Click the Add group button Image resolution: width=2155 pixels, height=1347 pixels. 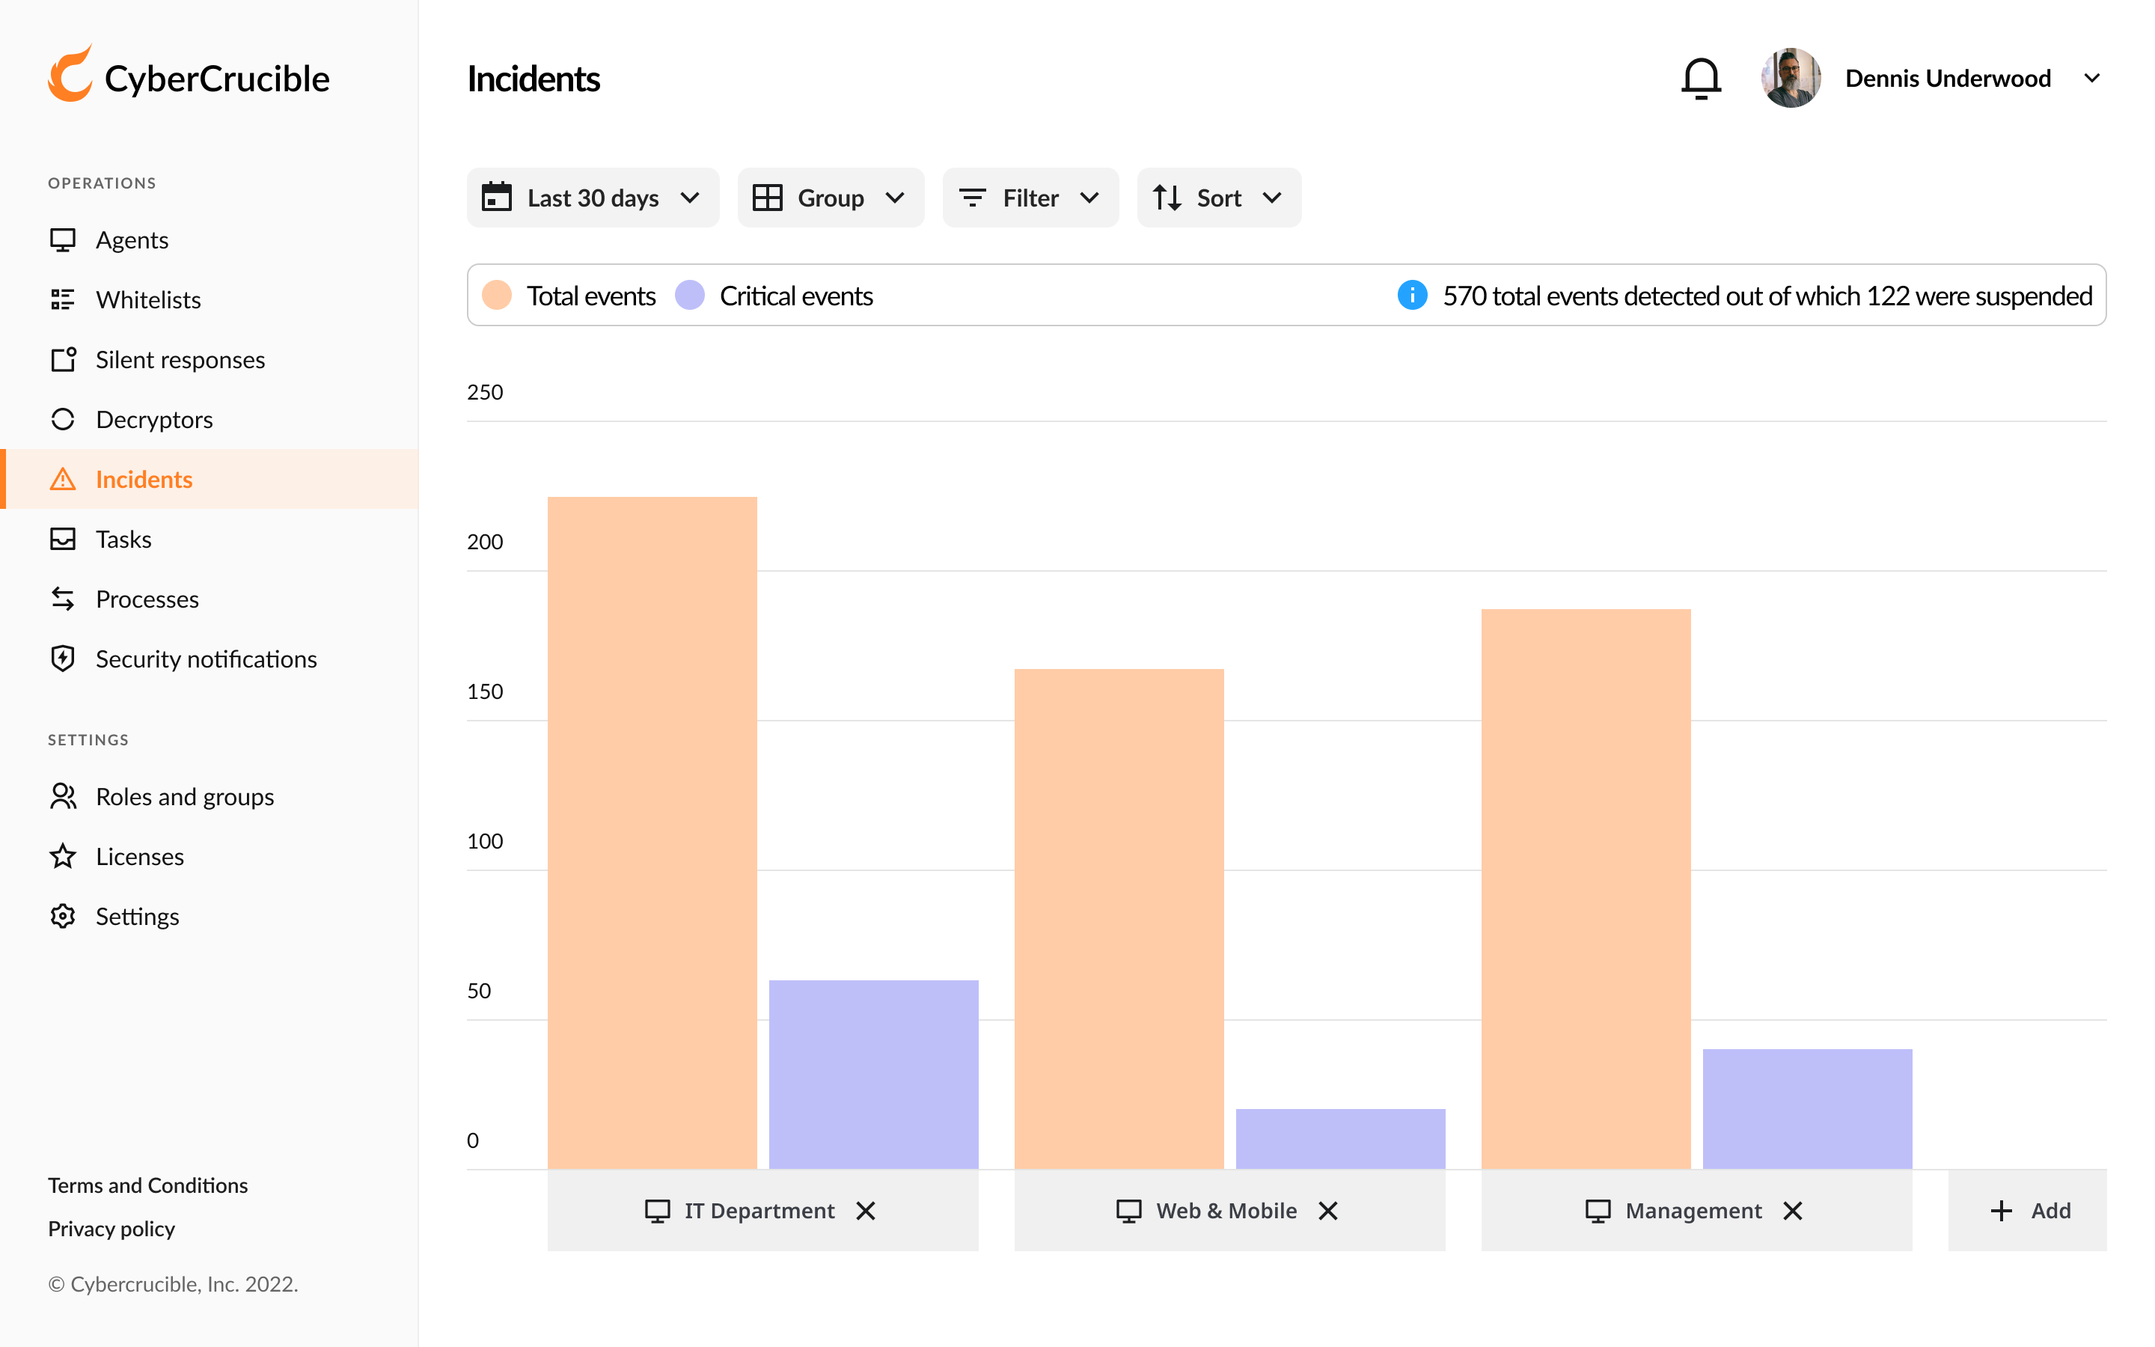pyautogui.click(x=2028, y=1211)
